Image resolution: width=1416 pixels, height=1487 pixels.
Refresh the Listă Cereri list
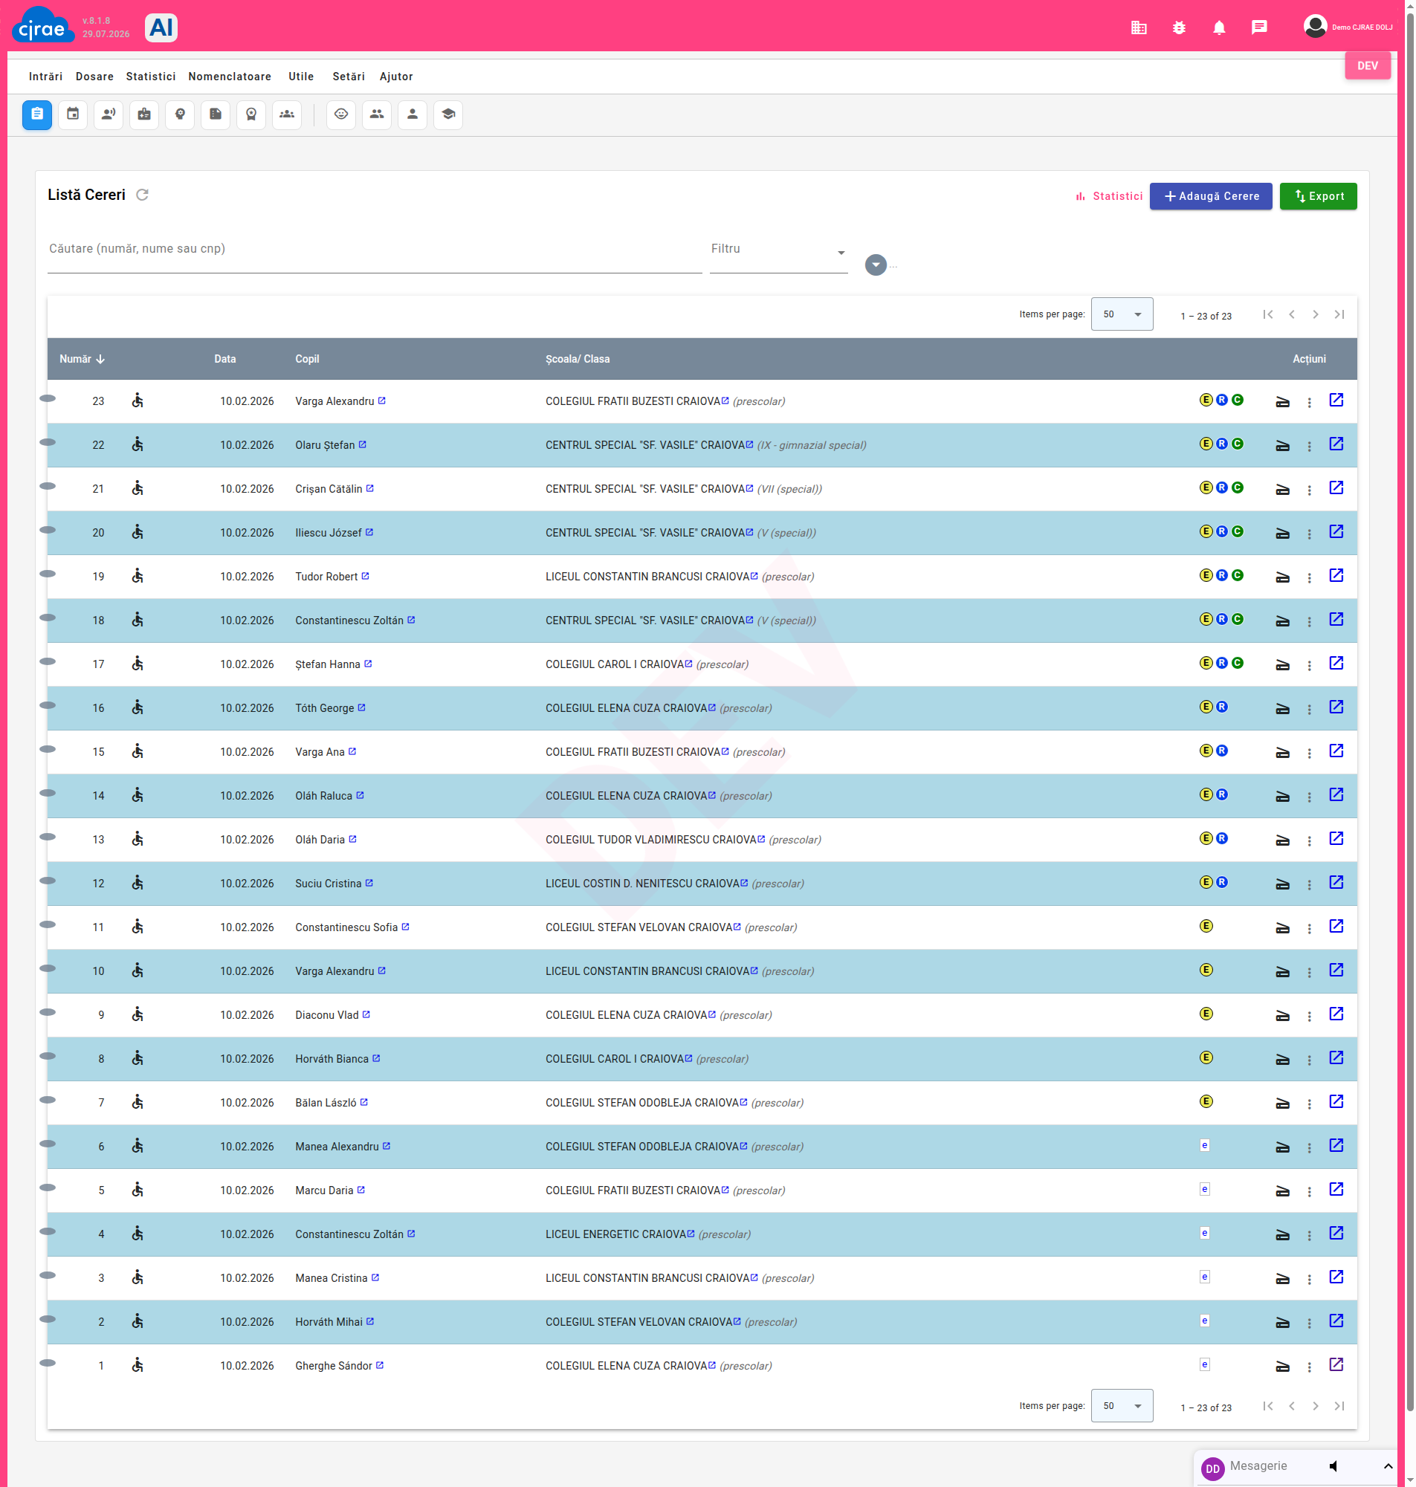[x=142, y=195]
